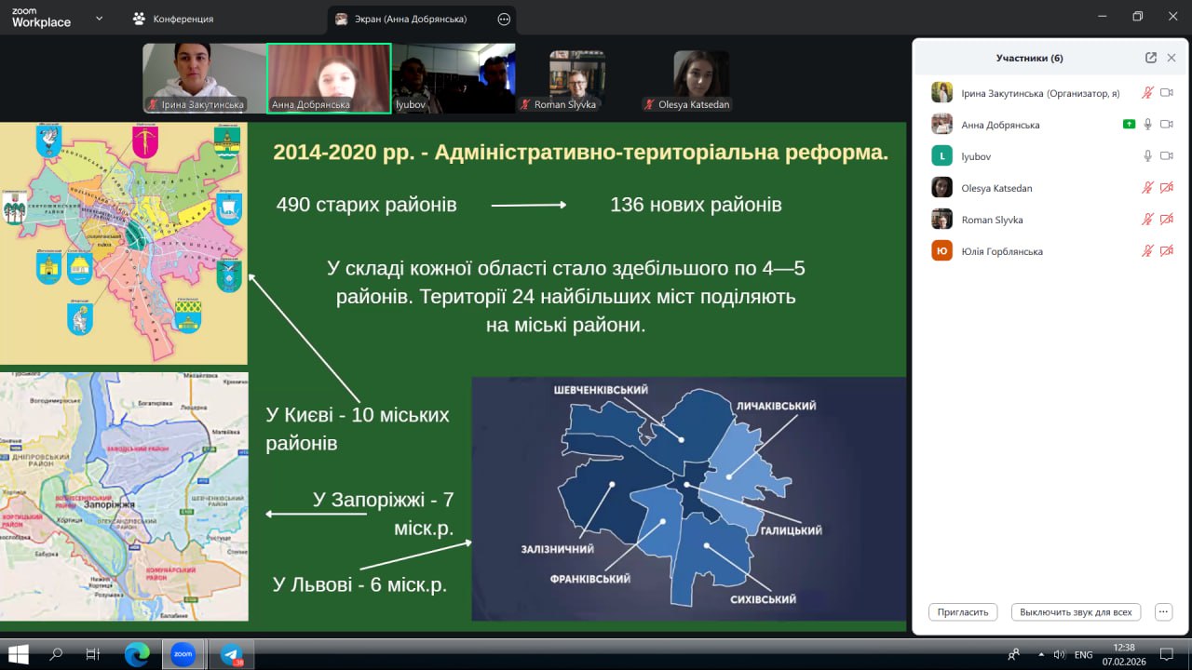
Task: Open Zoom from the Windows taskbar
Action: tap(183, 654)
